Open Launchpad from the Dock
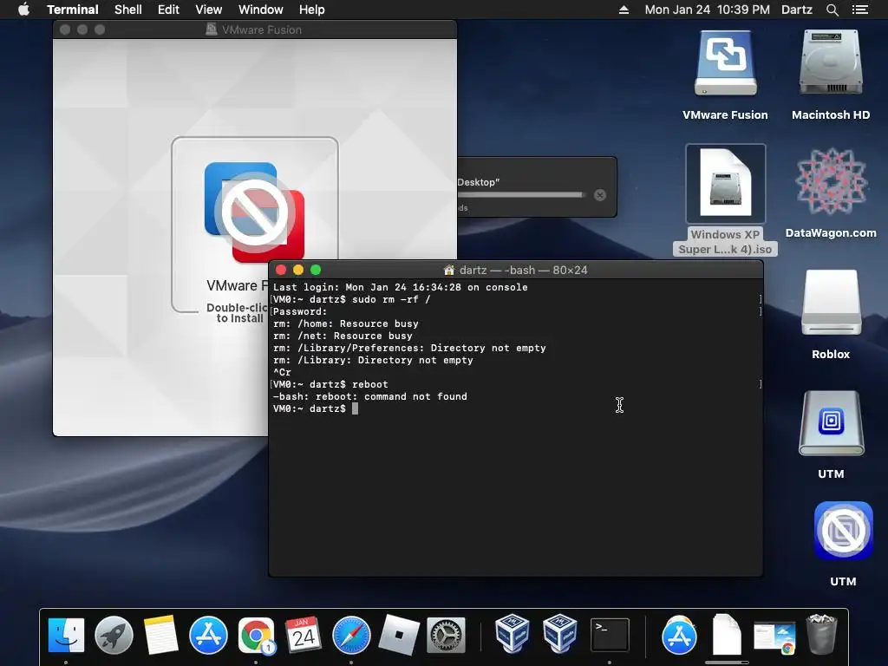 pyautogui.click(x=114, y=635)
